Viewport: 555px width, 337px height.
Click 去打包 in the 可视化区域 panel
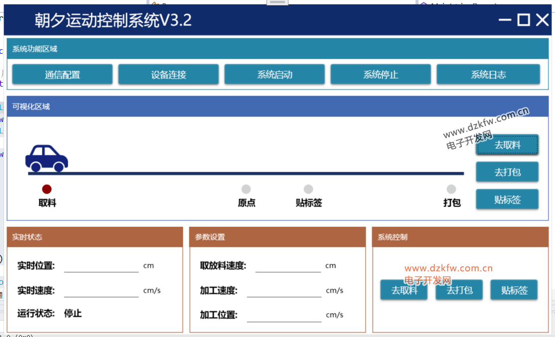click(507, 172)
